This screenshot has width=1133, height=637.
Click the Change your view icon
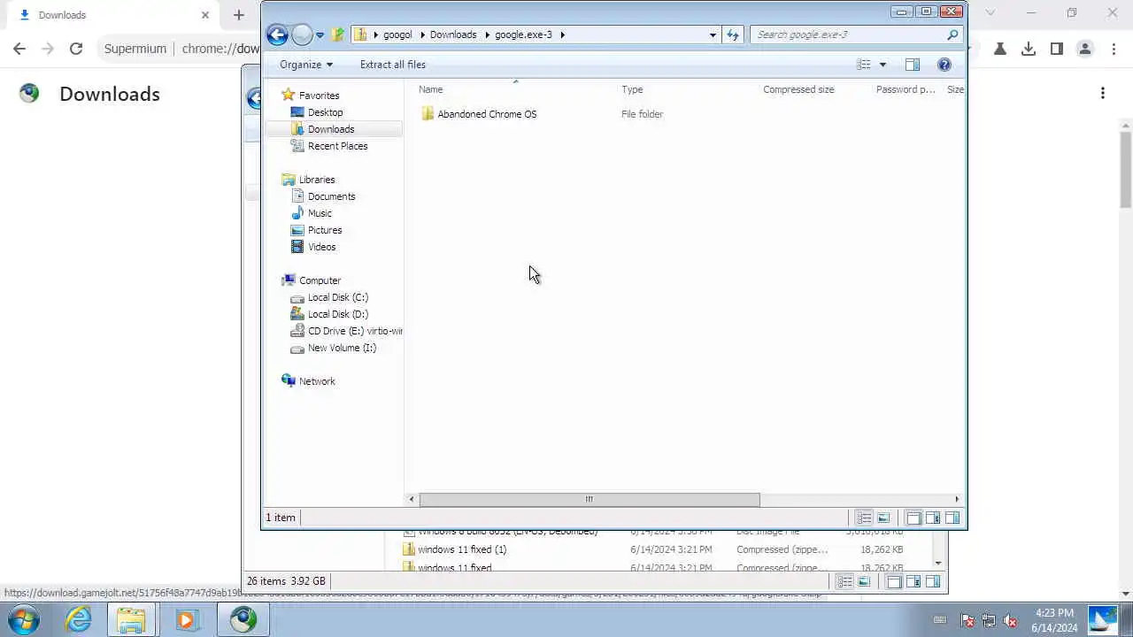point(864,65)
